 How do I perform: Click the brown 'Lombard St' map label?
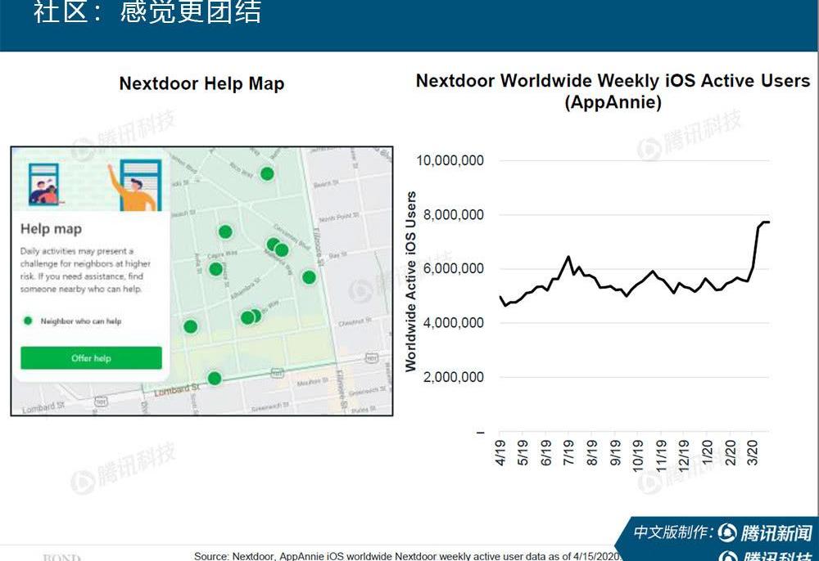[177, 390]
